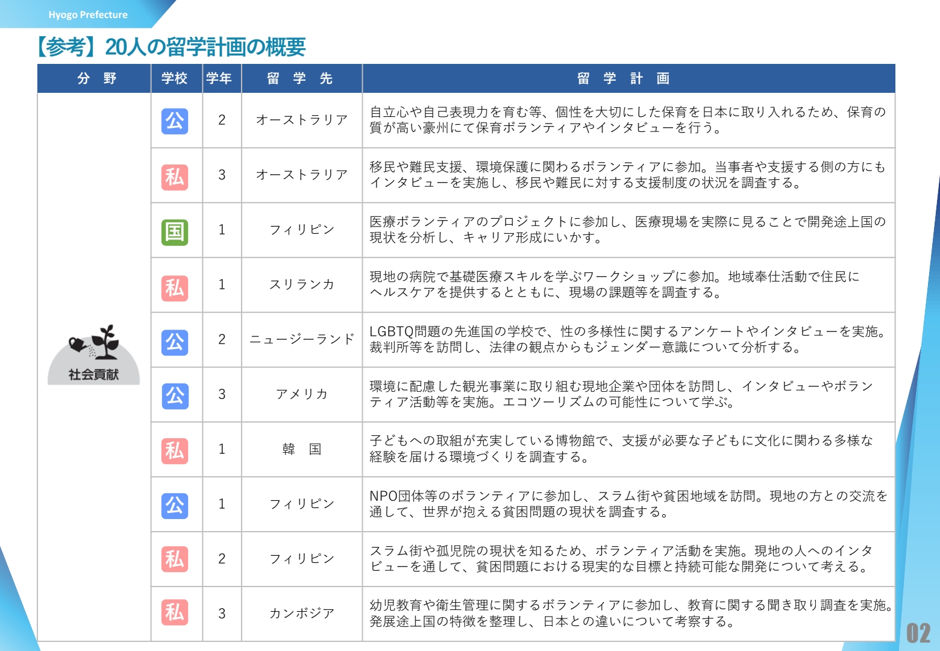Click オーストラリア in the grade 3 row
The width and height of the screenshot is (940, 651).
(x=302, y=174)
